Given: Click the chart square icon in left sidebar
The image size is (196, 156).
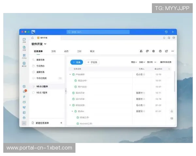Looking at the screenshot, I should [x=24, y=112].
